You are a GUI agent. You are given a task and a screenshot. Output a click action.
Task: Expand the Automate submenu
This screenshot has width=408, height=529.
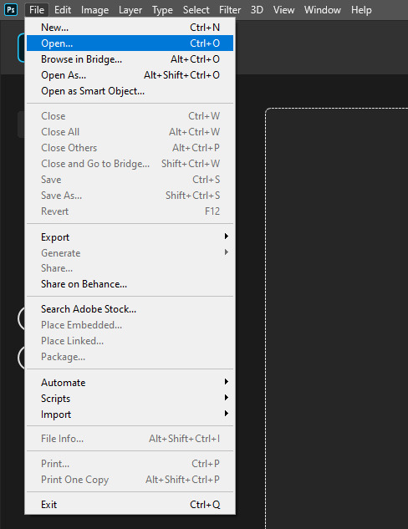coord(130,382)
